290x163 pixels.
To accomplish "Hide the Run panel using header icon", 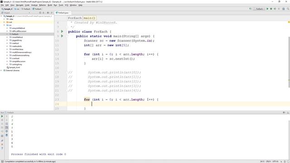I will [288, 113].
